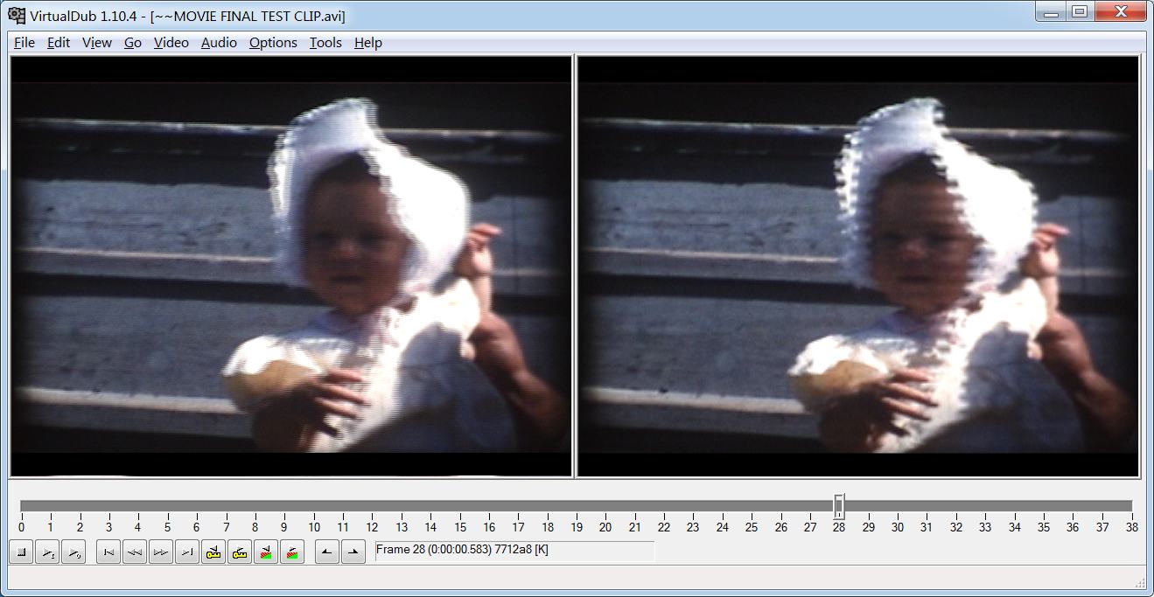Start input playback with Play input button
The image size is (1154, 597).
(x=47, y=552)
